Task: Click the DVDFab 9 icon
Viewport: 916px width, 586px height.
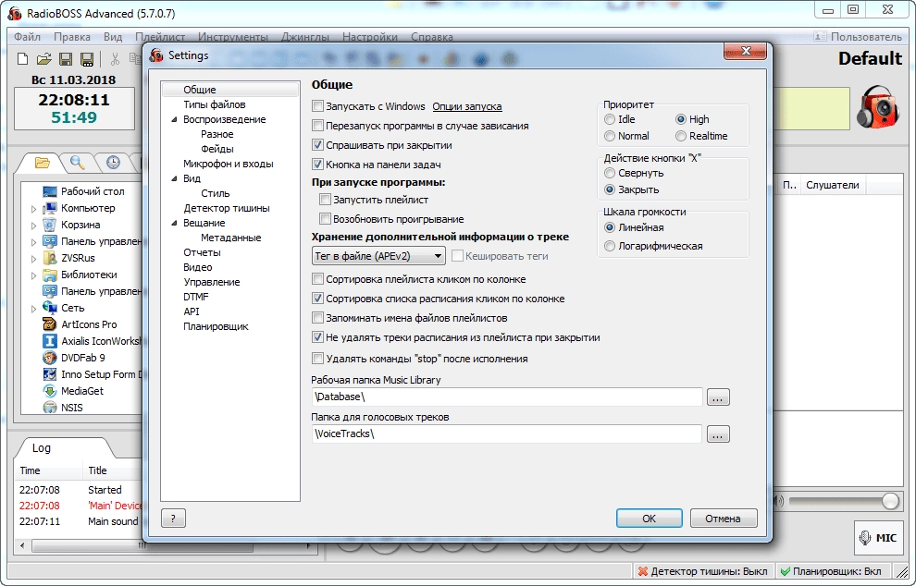Action: coord(50,358)
